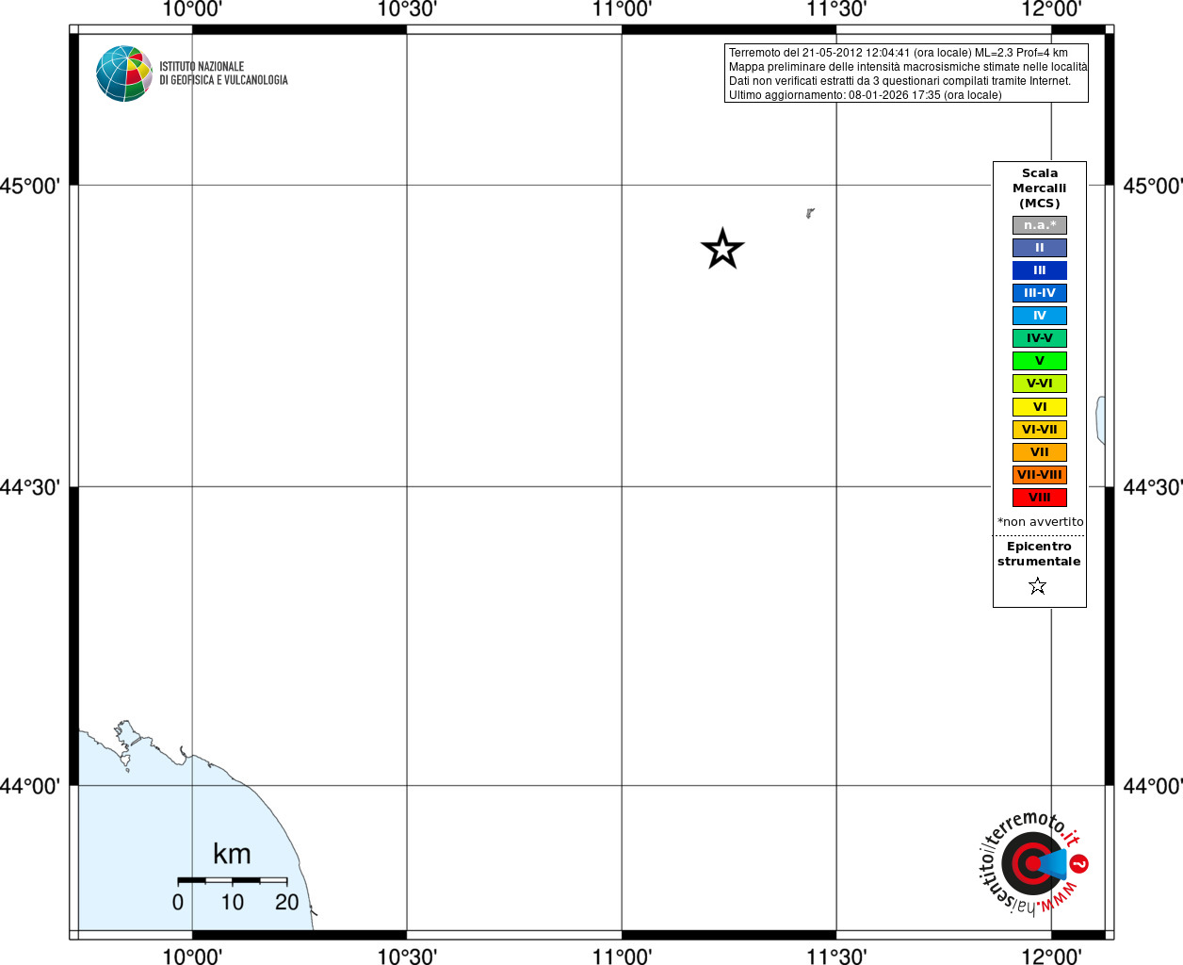Select the IV light-blue legend swatch
1183x965 pixels.
click(1040, 316)
